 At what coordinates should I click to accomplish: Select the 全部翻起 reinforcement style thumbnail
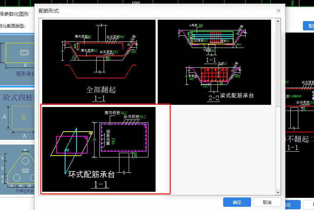(x=99, y=62)
